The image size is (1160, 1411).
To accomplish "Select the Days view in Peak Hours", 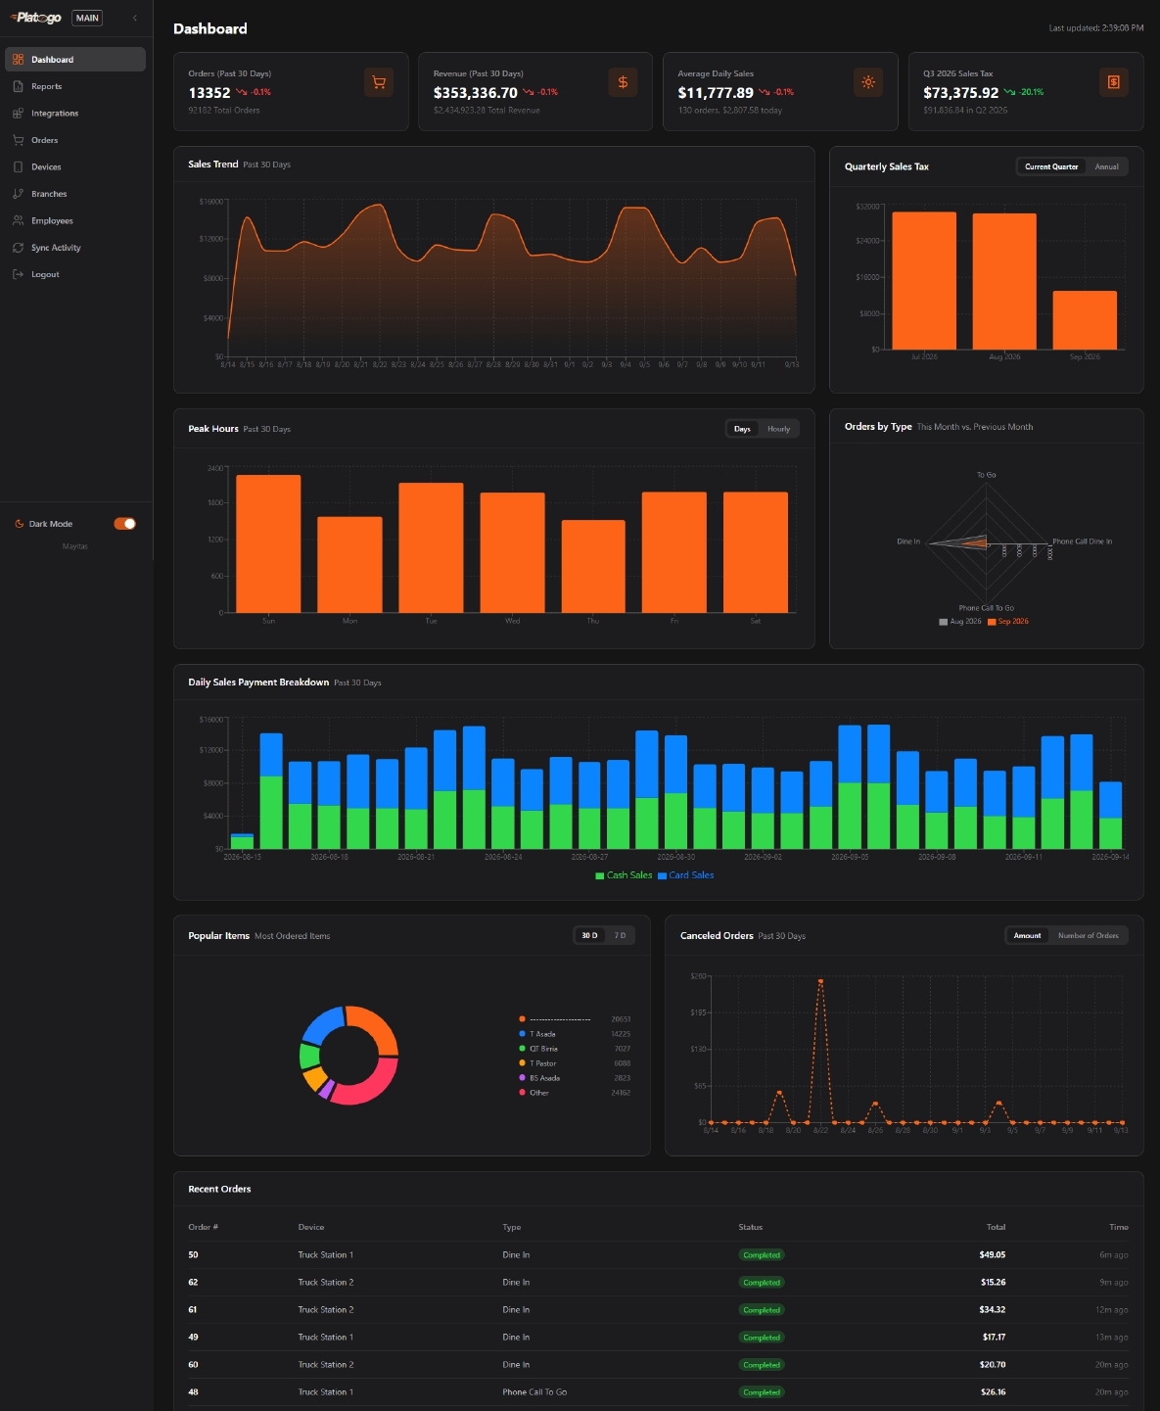I will click(742, 429).
